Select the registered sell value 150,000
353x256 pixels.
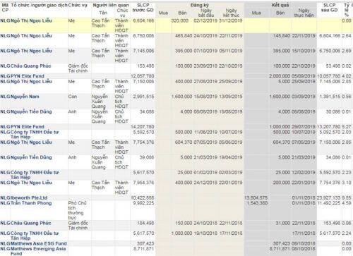184,223
